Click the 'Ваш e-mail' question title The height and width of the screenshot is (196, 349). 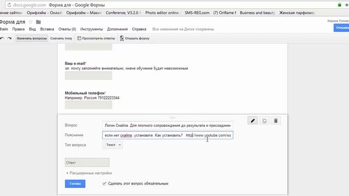(x=75, y=63)
